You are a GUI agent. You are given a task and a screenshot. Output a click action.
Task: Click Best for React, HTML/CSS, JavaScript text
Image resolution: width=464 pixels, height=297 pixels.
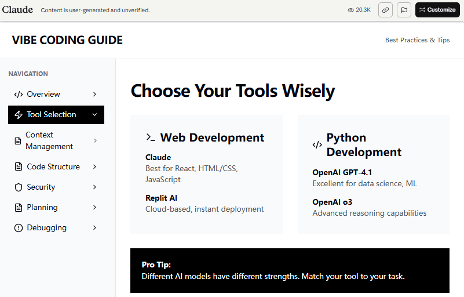pyautogui.click(x=192, y=174)
